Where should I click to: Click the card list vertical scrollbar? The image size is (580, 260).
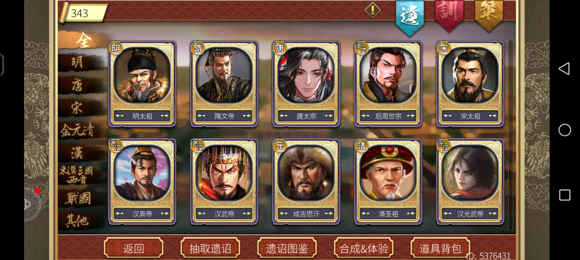pos(511,135)
